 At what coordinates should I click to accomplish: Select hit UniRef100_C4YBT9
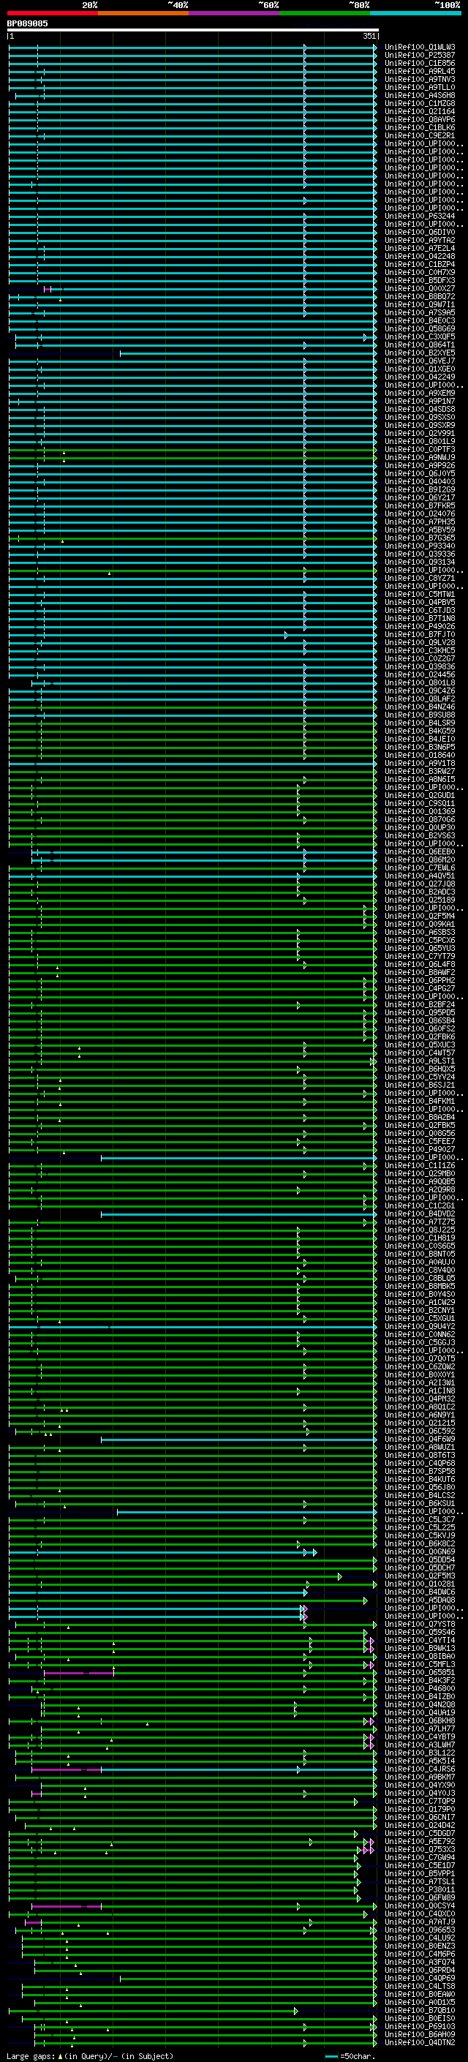coord(420,1737)
